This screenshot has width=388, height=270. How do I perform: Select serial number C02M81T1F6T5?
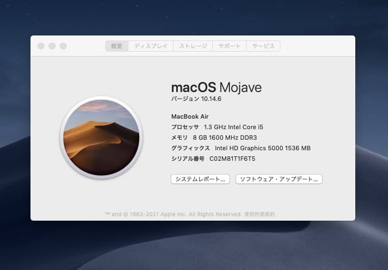coord(232,159)
